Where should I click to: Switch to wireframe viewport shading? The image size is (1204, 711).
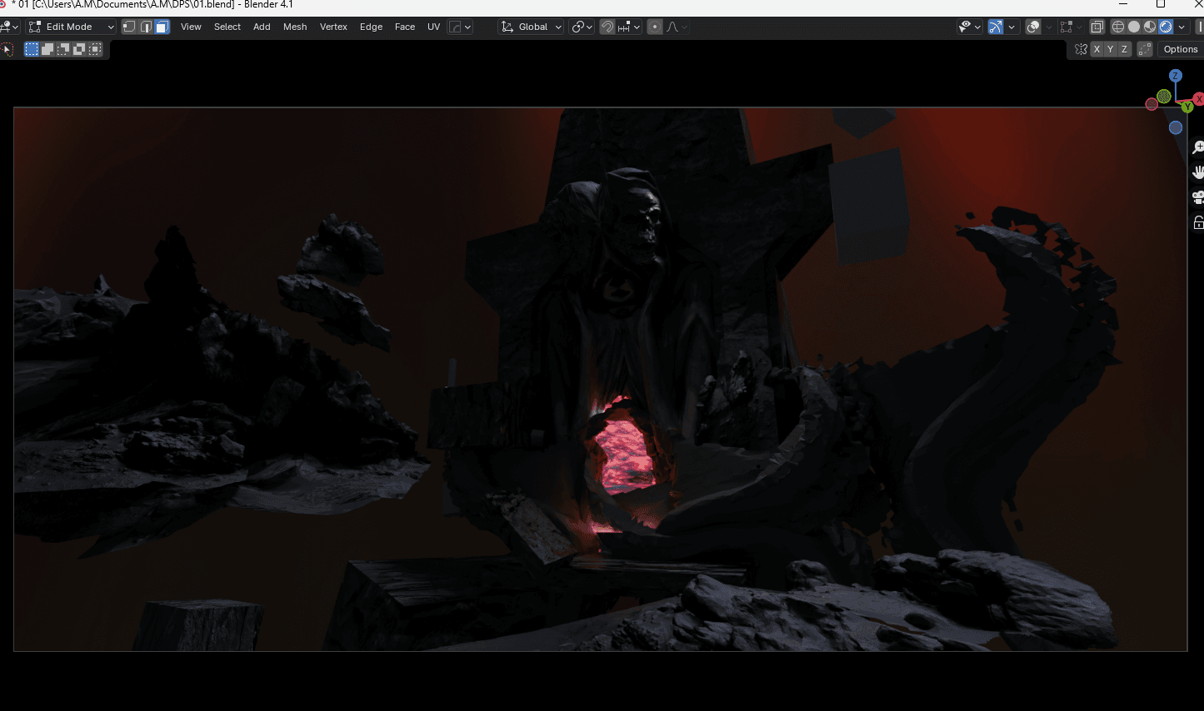[x=1118, y=27]
